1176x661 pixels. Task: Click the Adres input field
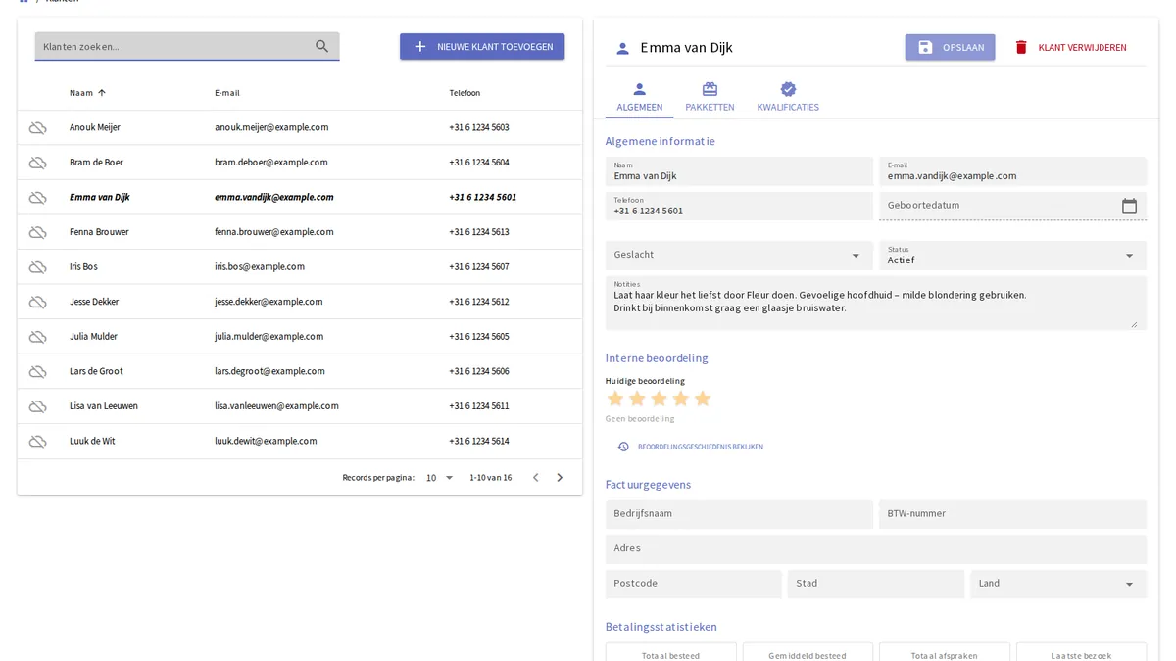(x=876, y=548)
